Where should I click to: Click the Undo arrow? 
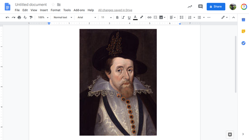click(x=7, y=17)
